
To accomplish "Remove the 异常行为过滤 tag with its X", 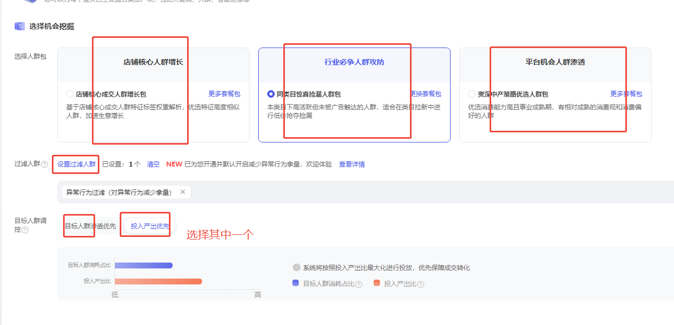I will [183, 192].
